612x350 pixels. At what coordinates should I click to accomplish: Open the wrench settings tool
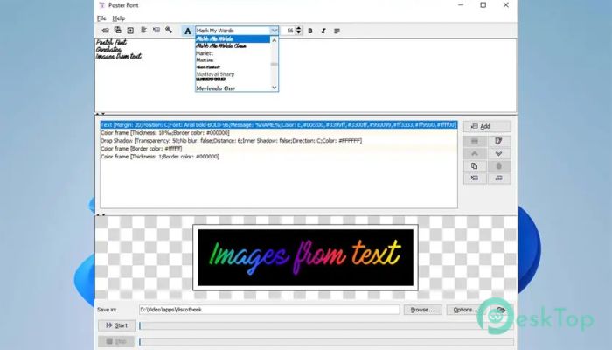pos(169,30)
